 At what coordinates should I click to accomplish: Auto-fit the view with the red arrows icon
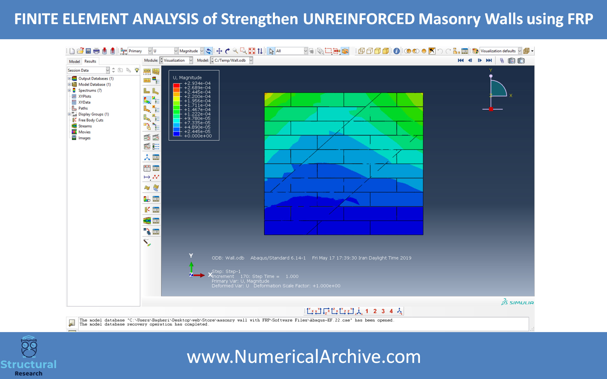(252, 51)
